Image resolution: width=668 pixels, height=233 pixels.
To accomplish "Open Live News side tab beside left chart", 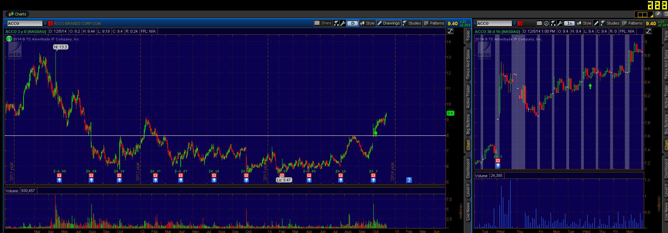I will pyautogui.click(x=468, y=212).
